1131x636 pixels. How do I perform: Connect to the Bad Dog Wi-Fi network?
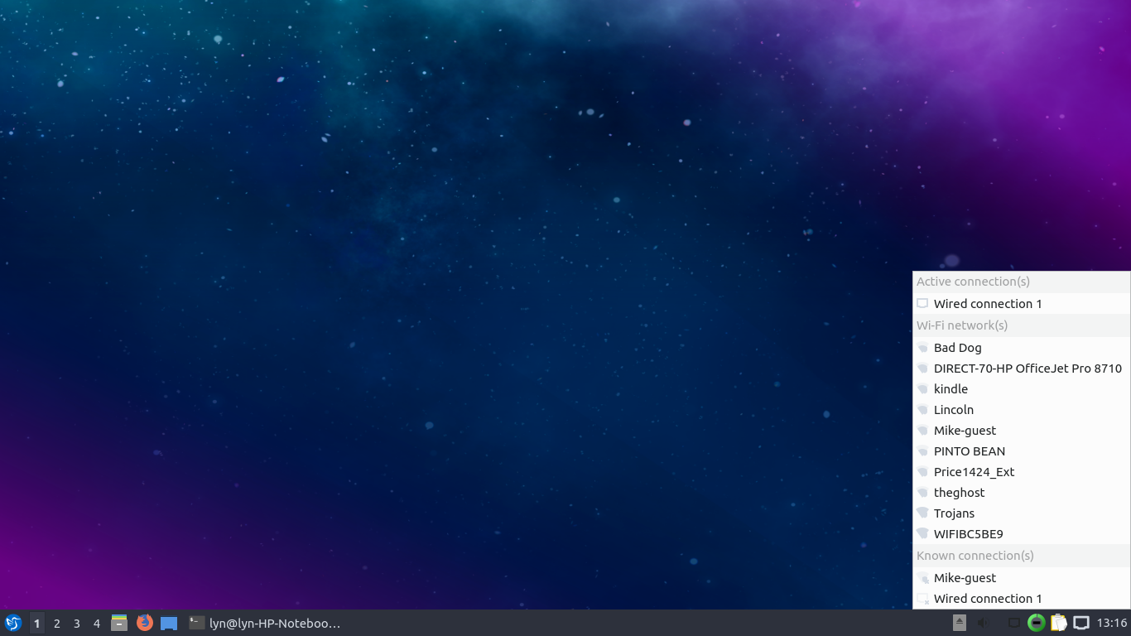point(957,348)
